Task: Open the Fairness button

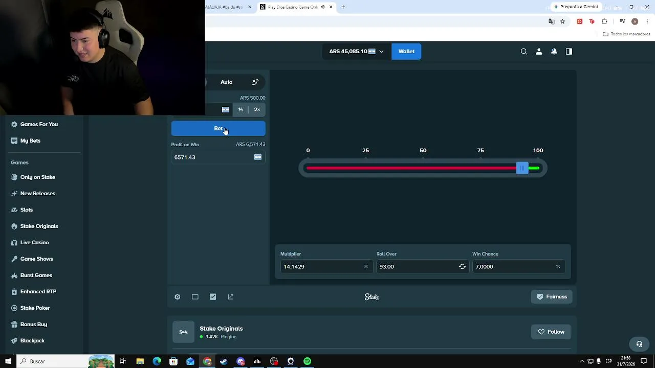Action: 552,297
